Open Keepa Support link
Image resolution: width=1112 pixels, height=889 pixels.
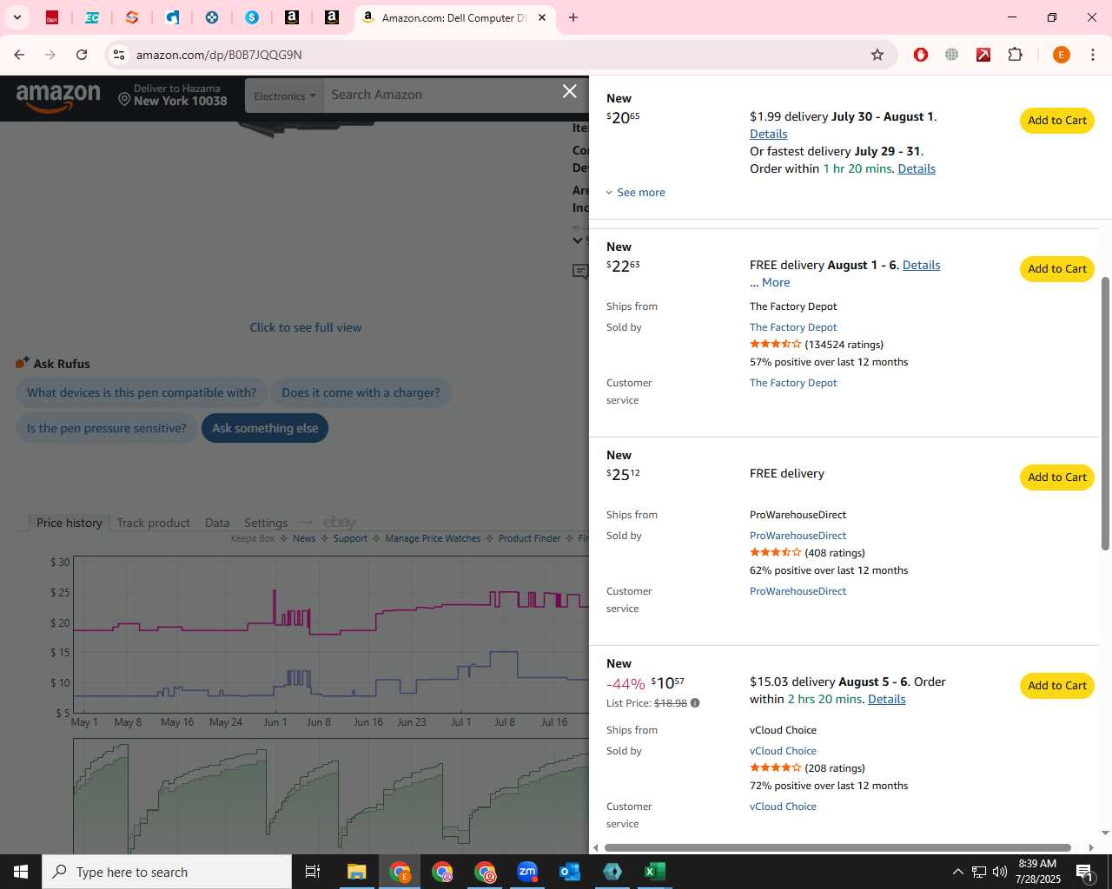350,538
